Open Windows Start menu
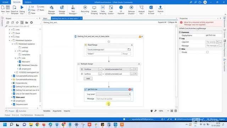 pyautogui.click(x=5, y=124)
